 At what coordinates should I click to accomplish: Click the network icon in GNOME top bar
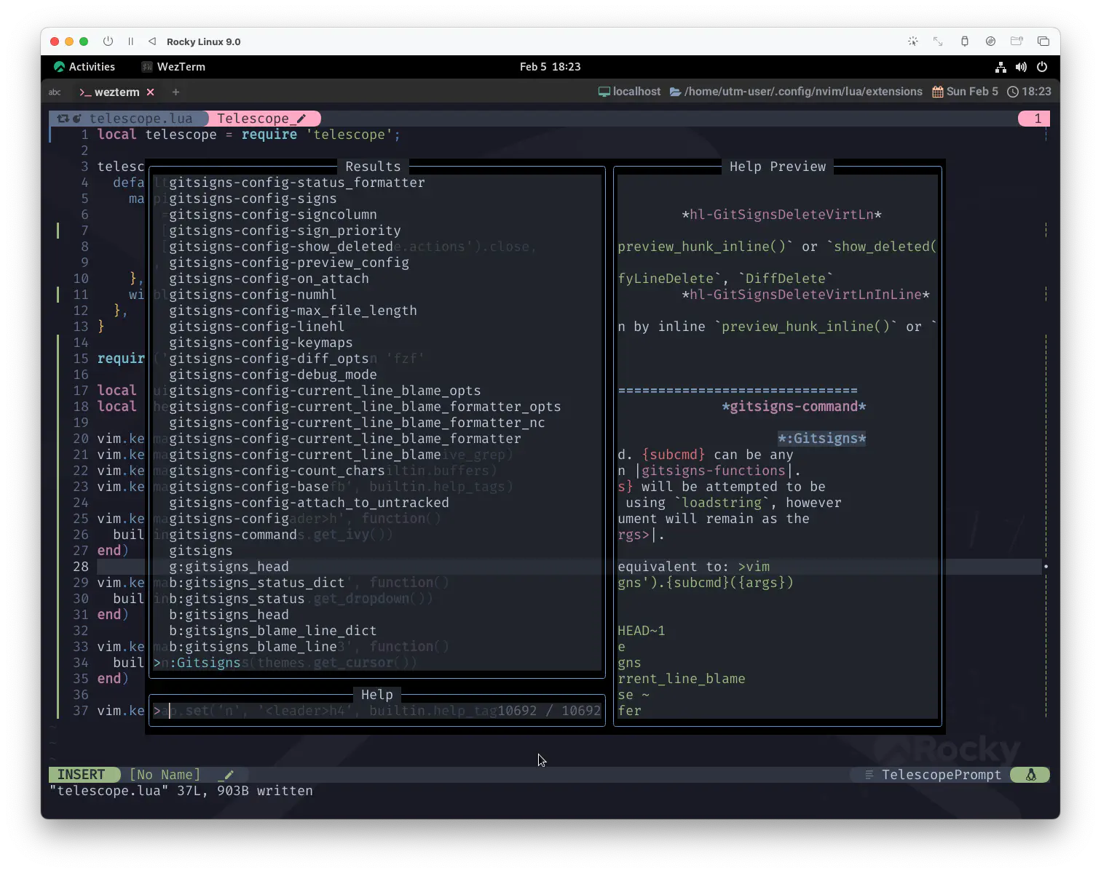(1001, 67)
